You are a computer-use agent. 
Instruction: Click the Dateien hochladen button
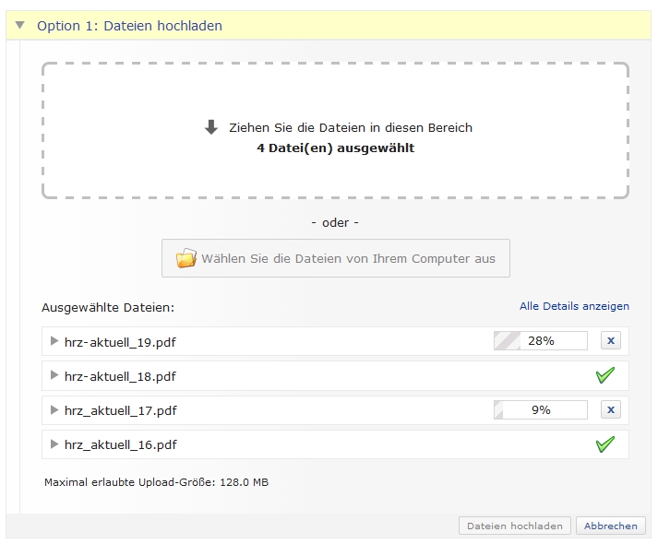(x=514, y=526)
